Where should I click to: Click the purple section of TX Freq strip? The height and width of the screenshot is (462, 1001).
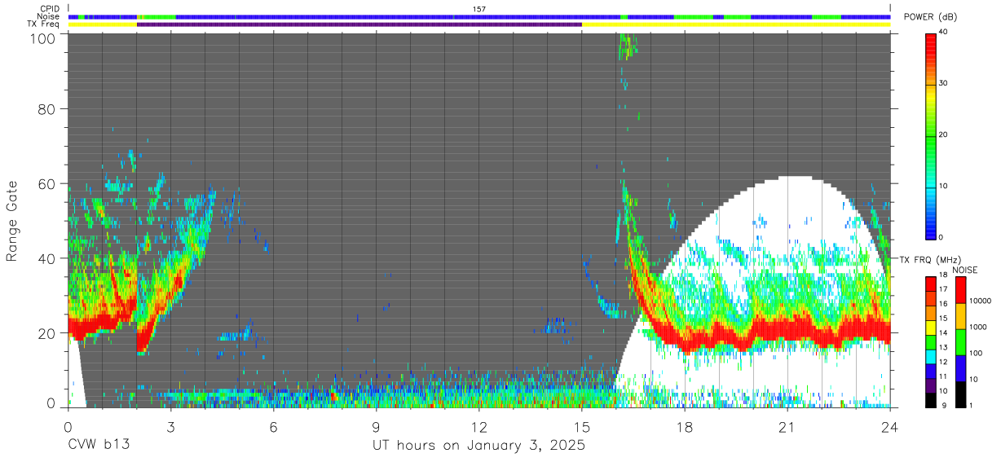359,24
